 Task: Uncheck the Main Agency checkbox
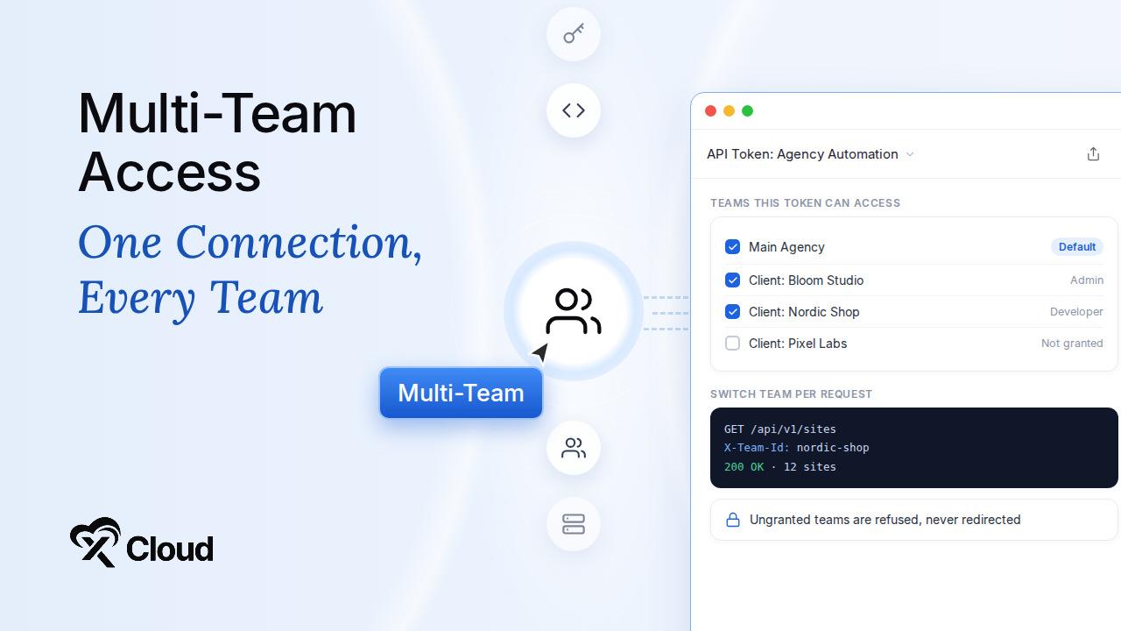click(733, 247)
